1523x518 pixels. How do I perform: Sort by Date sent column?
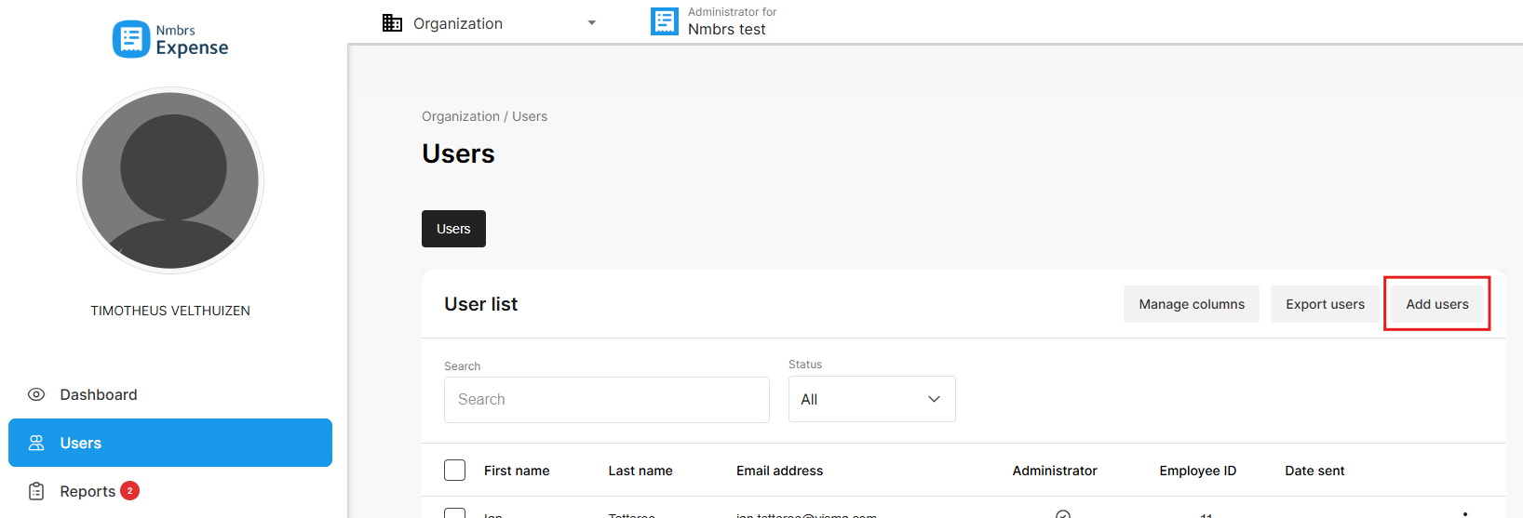pyautogui.click(x=1314, y=471)
